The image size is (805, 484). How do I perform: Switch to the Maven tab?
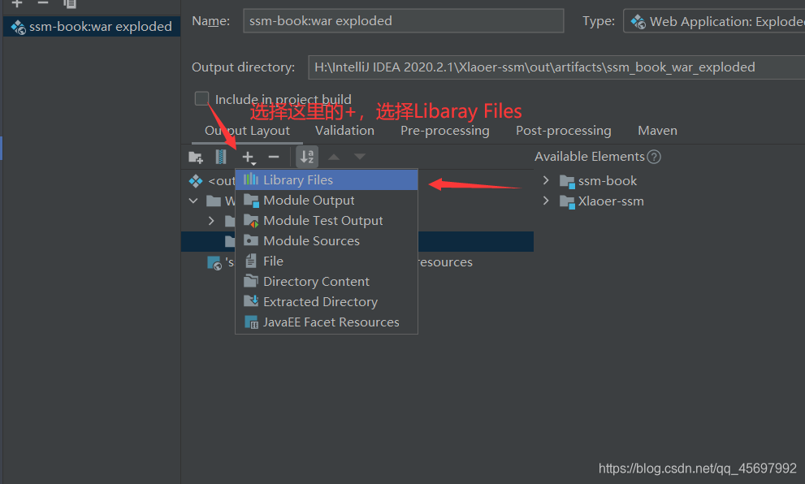657,131
